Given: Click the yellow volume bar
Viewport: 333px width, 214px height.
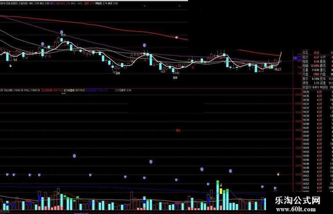Looking at the screenshot, I should tap(221, 191).
